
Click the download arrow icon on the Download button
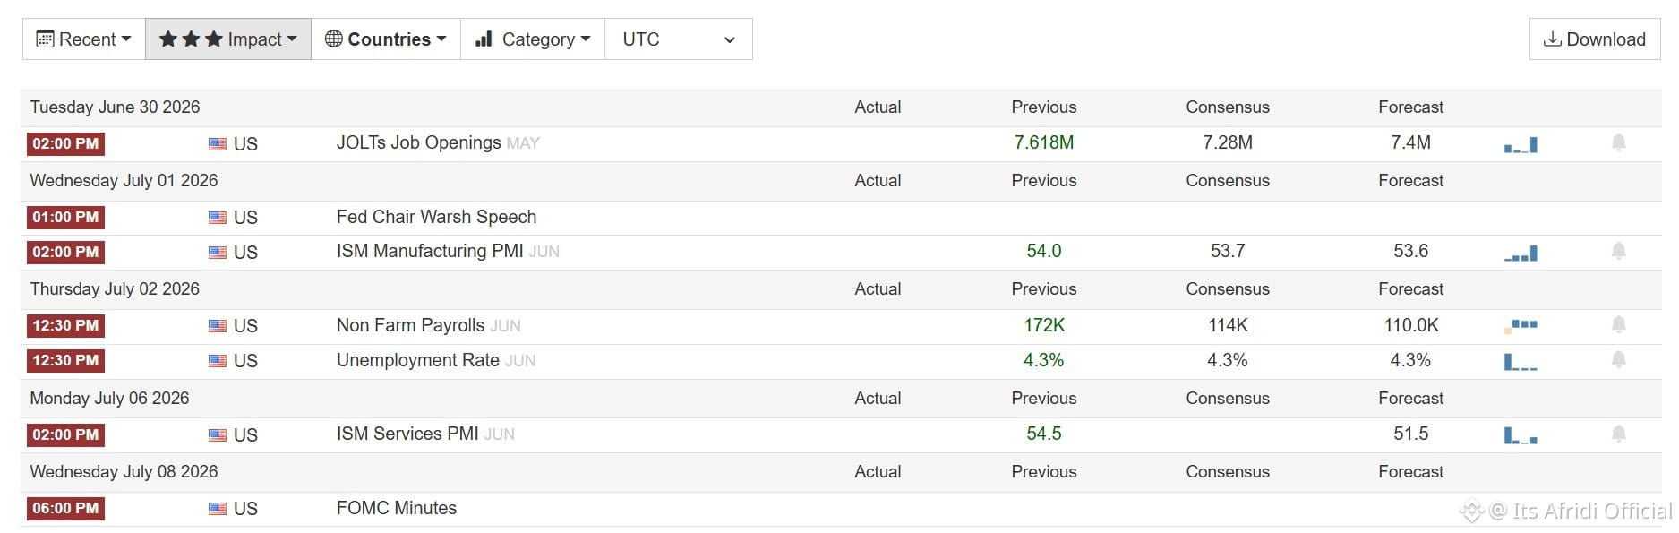(x=1552, y=39)
